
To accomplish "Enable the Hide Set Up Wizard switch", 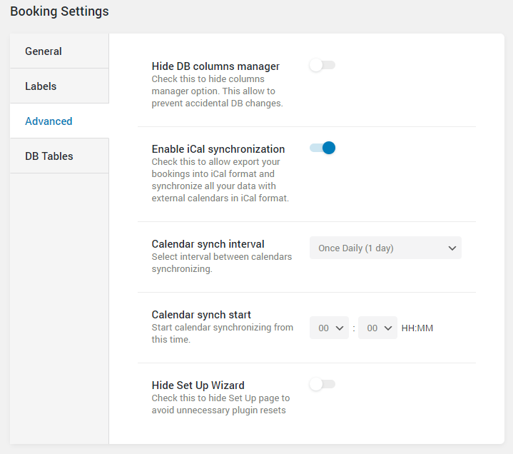I will pyautogui.click(x=322, y=384).
